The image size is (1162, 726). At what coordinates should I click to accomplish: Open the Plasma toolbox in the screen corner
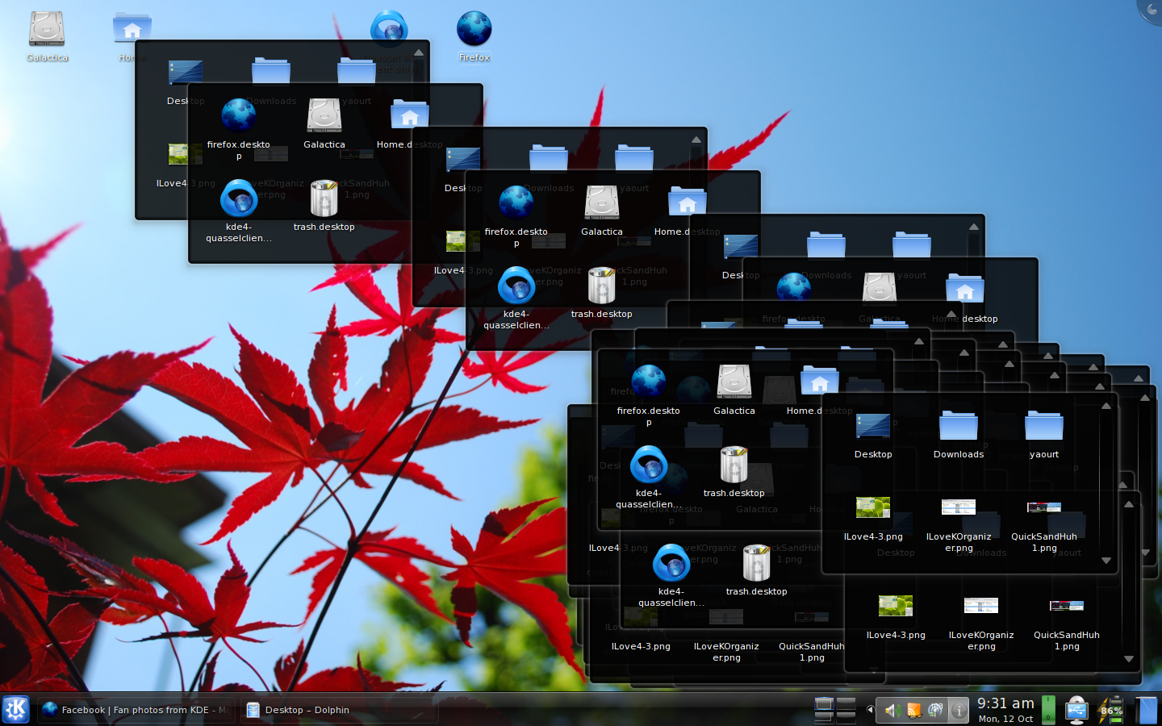click(1151, 10)
